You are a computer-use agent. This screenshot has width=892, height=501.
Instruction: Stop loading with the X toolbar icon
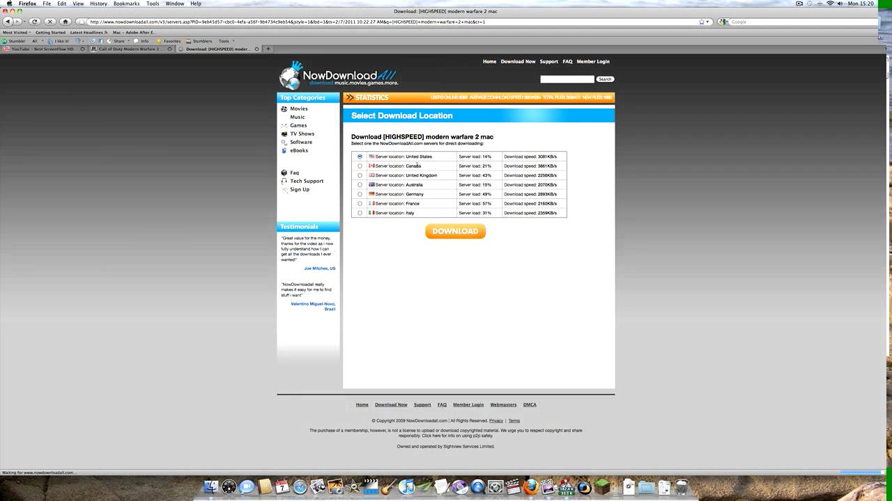(x=49, y=22)
